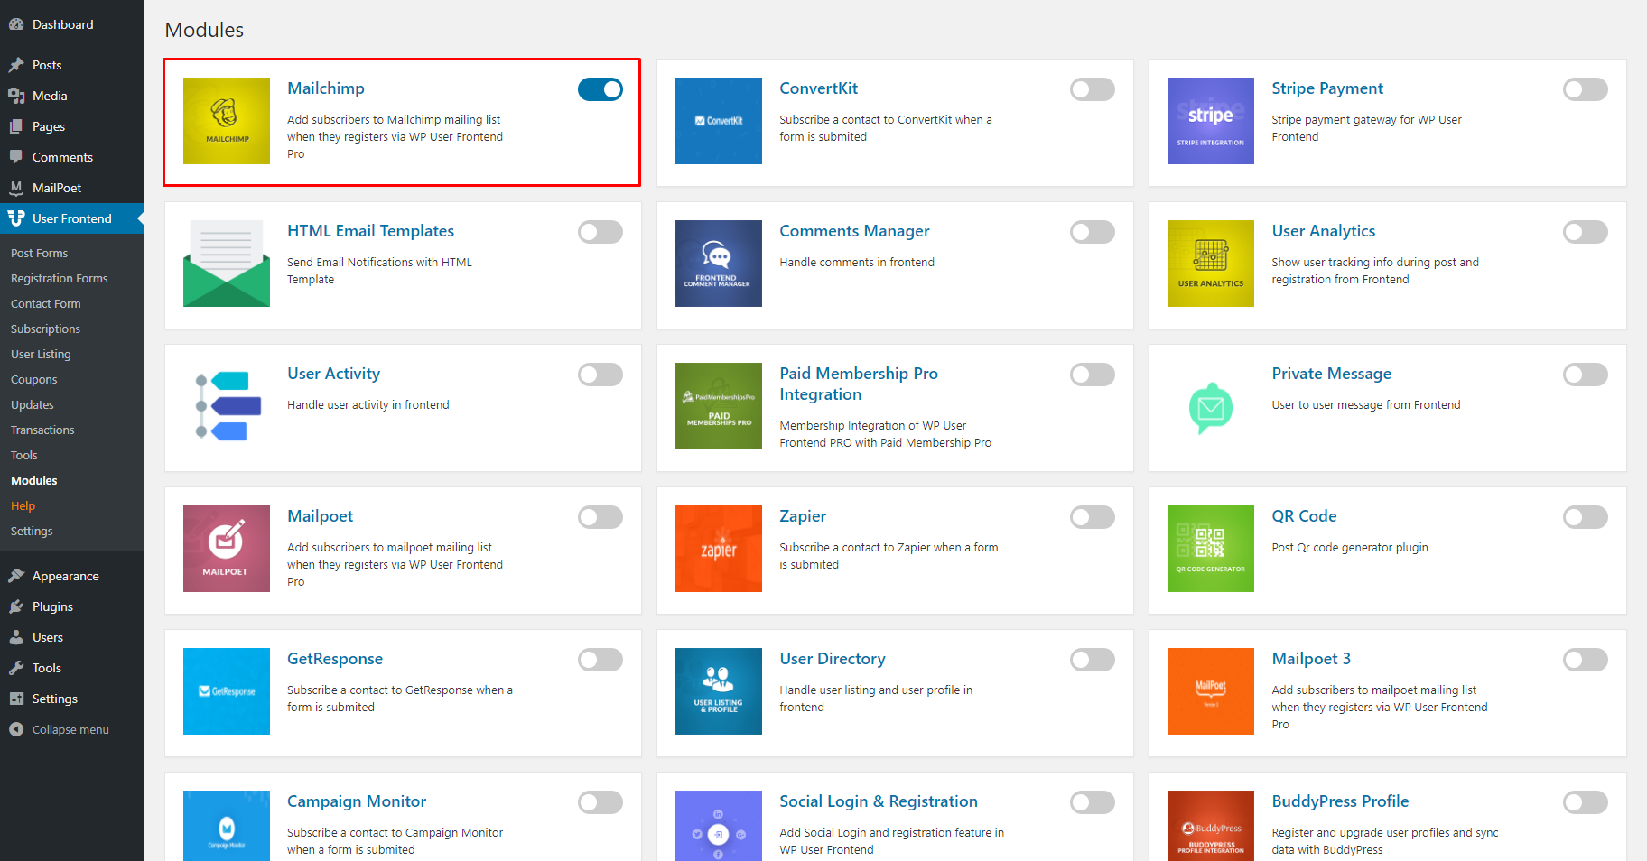Enable the ConvertKit module toggle

1093,89
